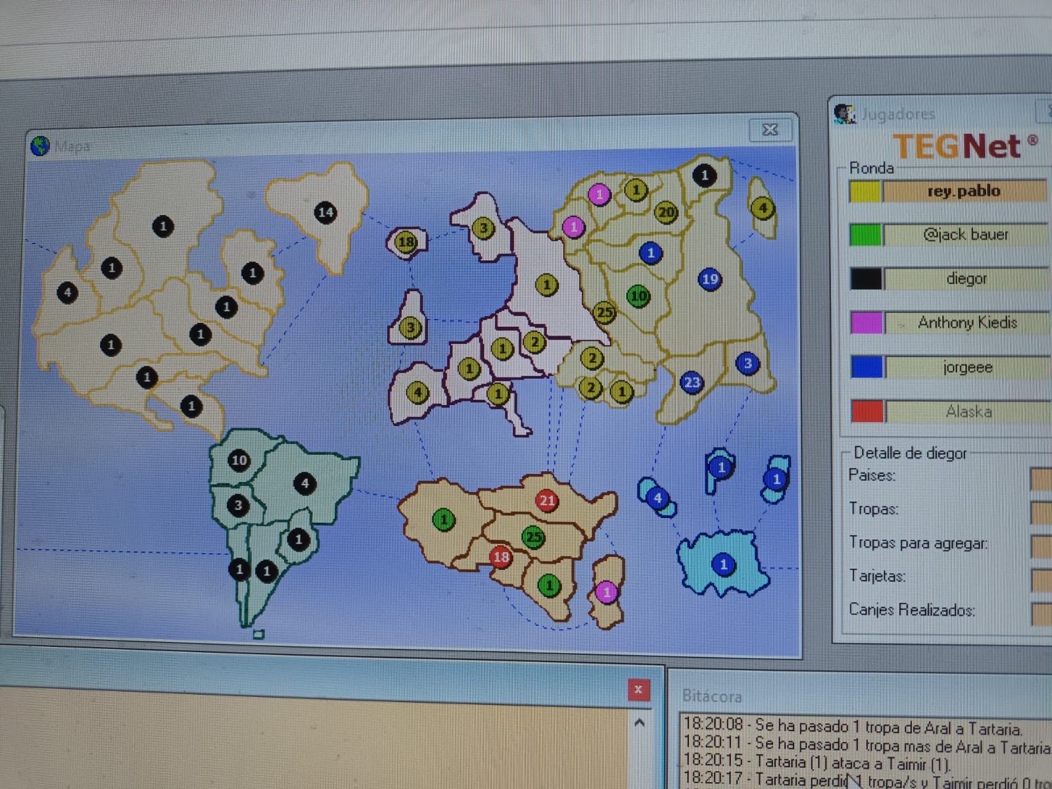Click the globe icon of Mapa window

[x=40, y=145]
